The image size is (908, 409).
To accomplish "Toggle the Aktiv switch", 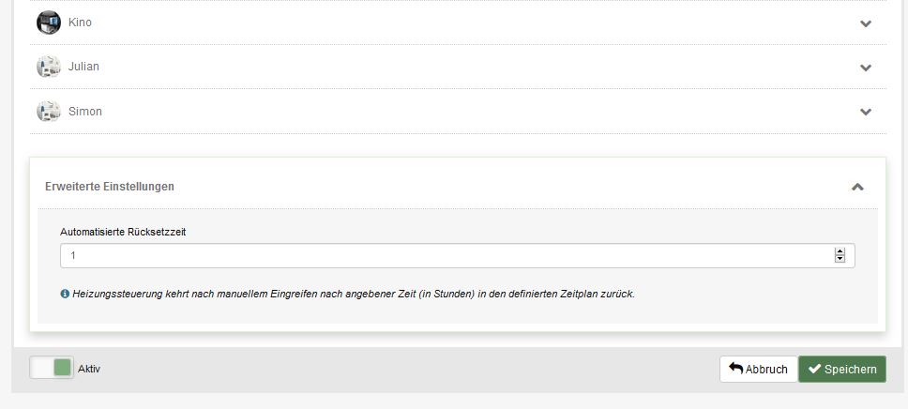I will point(52,368).
